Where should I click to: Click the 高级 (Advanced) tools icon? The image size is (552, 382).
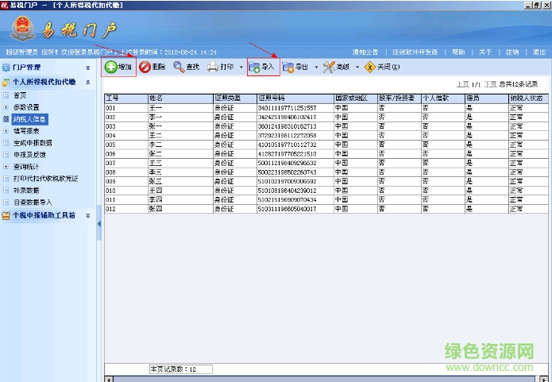[330, 68]
